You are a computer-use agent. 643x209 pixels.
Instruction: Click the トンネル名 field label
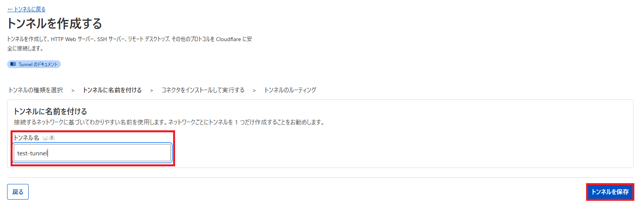(26, 138)
